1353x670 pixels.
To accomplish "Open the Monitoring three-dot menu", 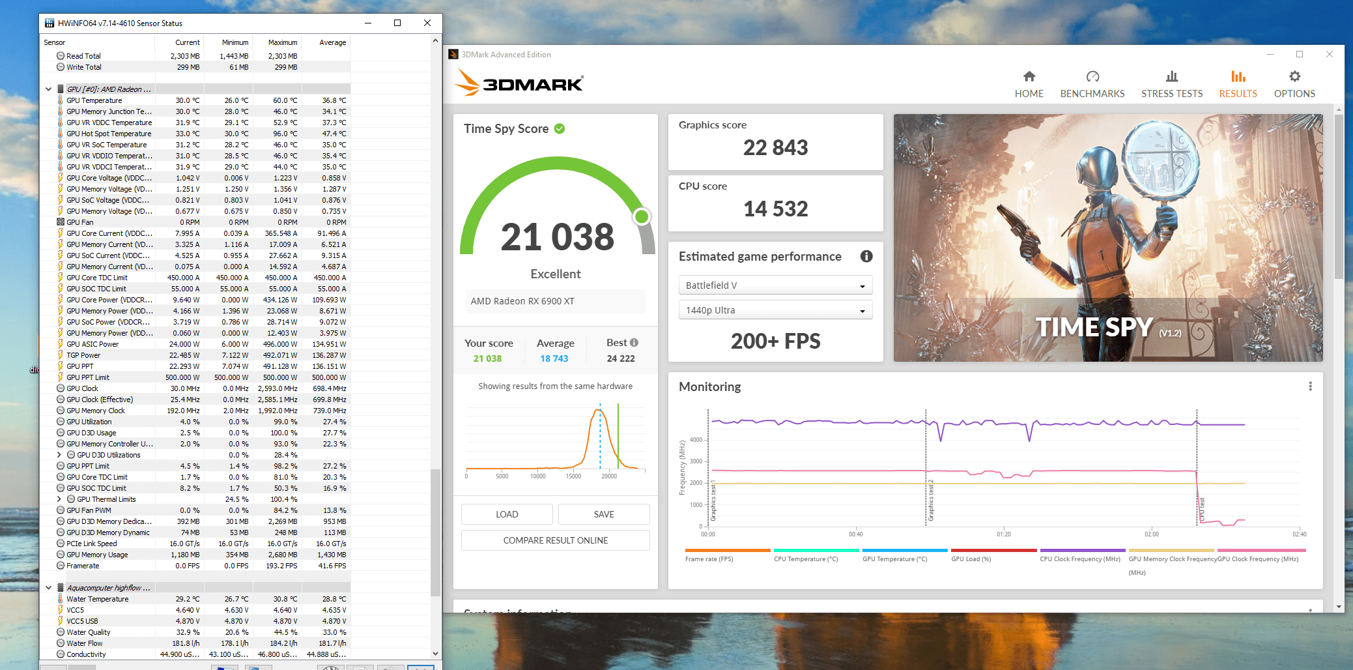I will pos(1310,386).
